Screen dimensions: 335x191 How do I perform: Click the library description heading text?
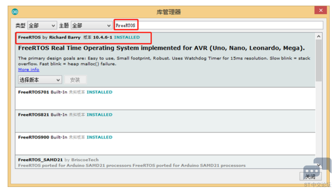point(161,48)
